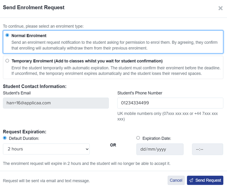
Task: Click the "Expiration Date:" label
Action: 157,138
